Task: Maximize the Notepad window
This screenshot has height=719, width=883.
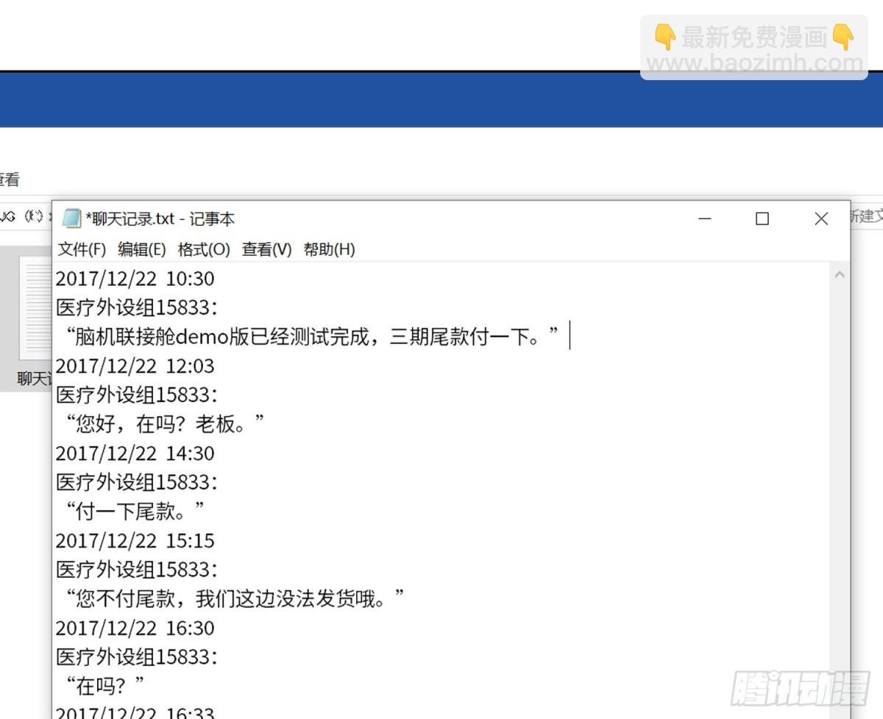Action: [x=762, y=219]
